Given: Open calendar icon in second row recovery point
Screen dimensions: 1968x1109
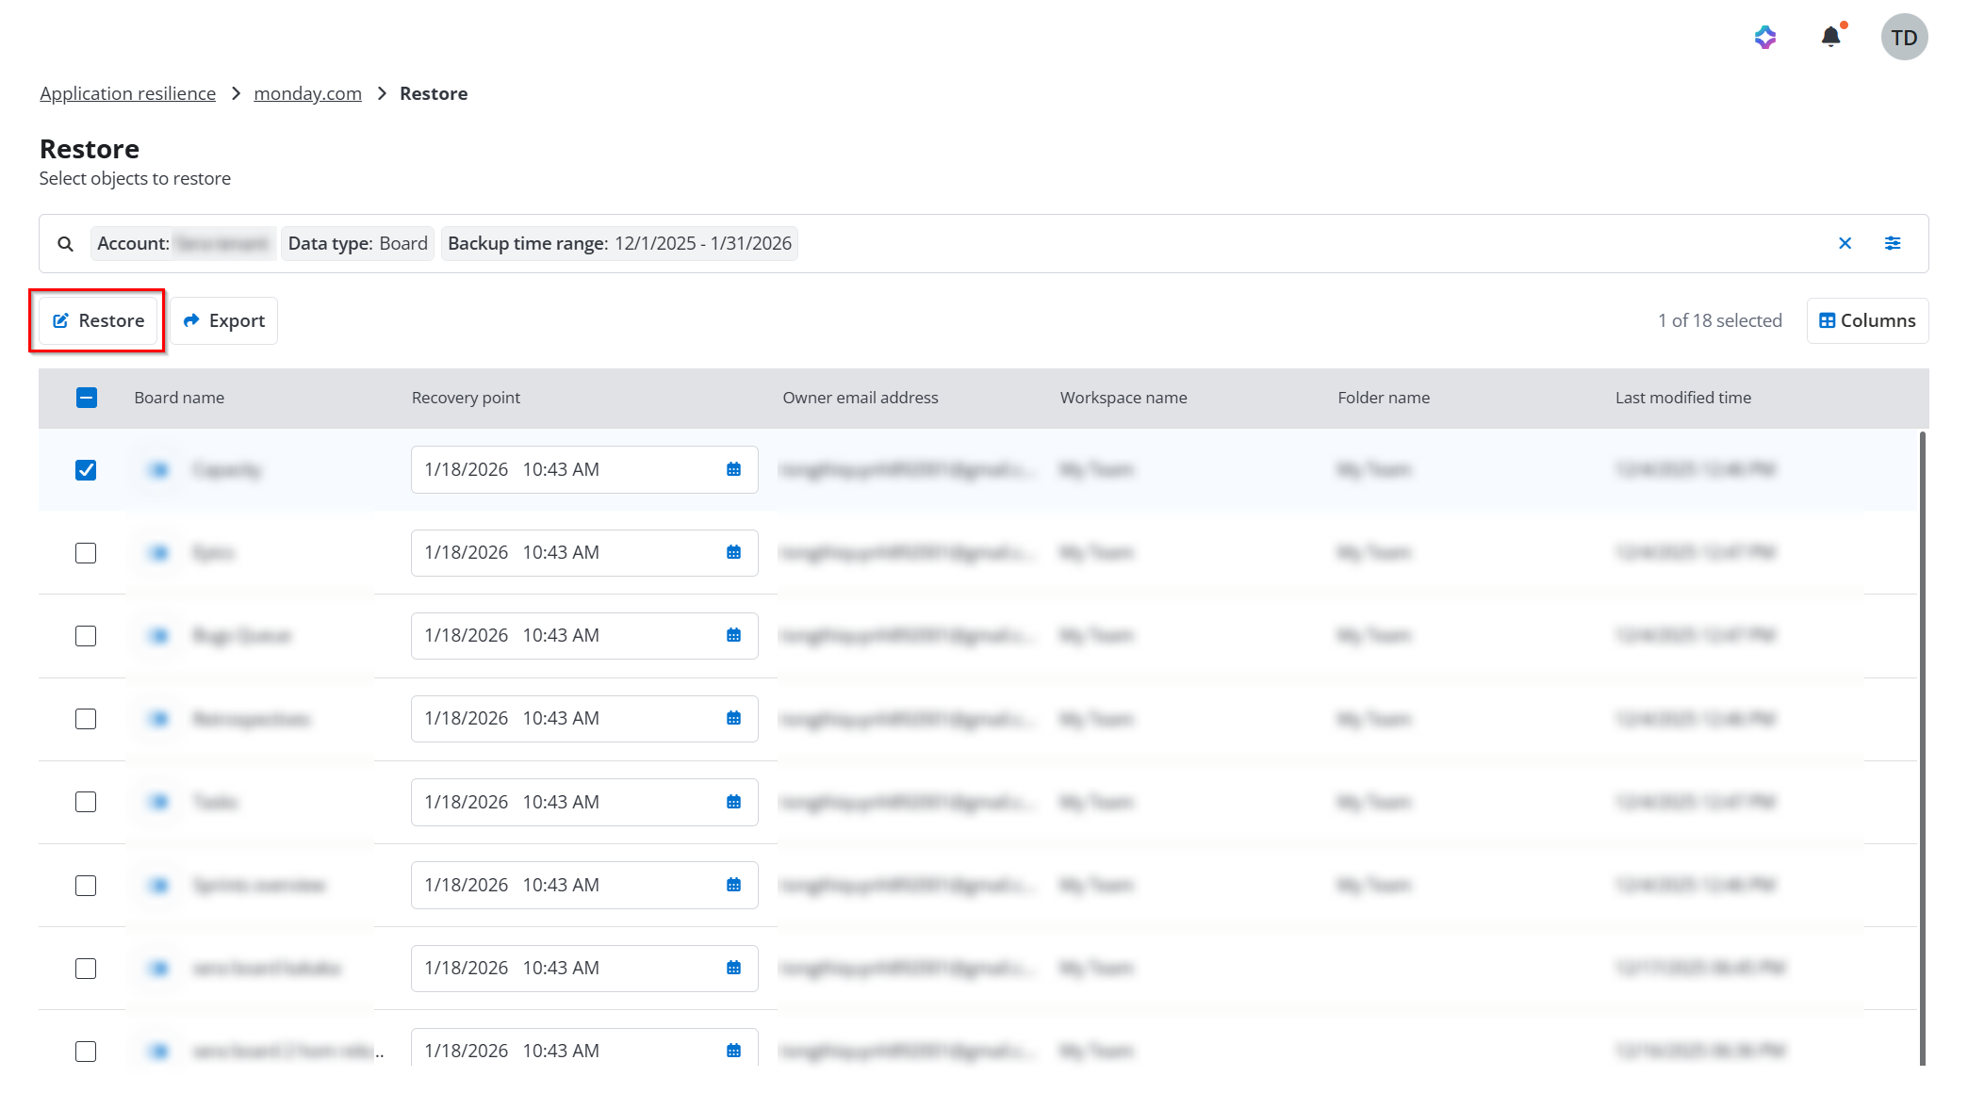Looking at the screenshot, I should (733, 552).
